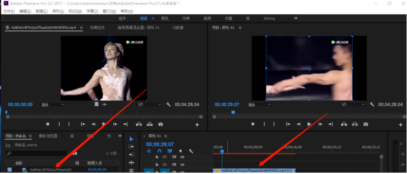Open Source monitor settings wrench
Screen dimensions: 407x174
(x=168, y=104)
